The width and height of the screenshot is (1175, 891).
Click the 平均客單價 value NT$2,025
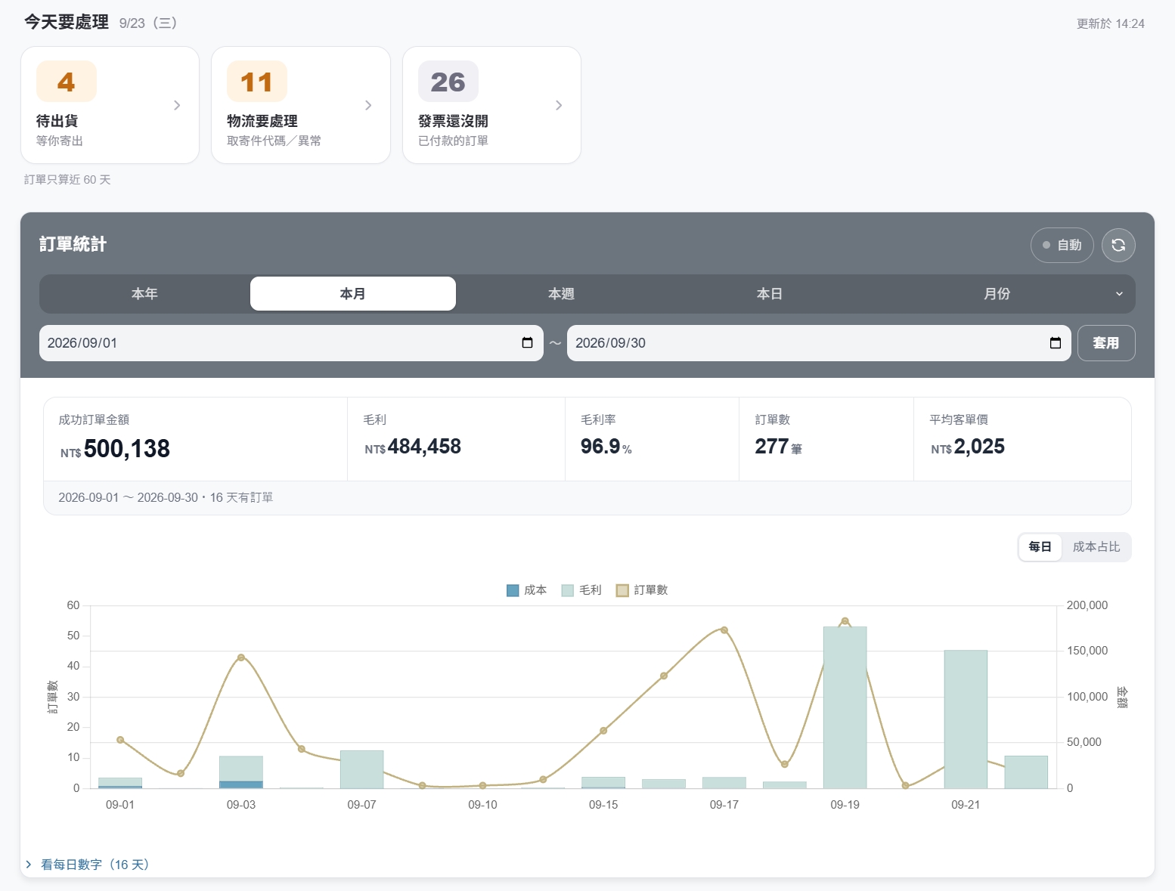pyautogui.click(x=968, y=447)
